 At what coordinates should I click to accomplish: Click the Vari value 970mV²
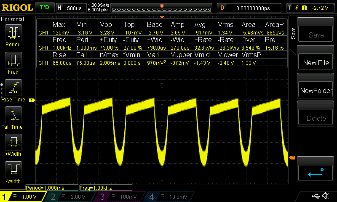[156, 63]
